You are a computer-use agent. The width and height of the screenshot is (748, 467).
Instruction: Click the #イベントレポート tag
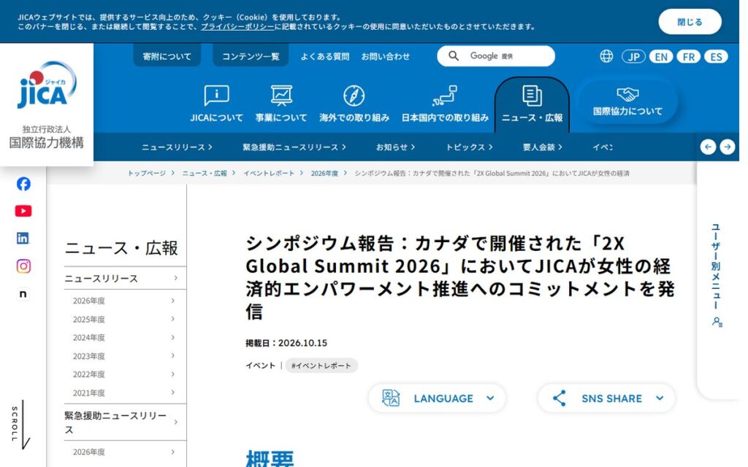[x=321, y=366]
